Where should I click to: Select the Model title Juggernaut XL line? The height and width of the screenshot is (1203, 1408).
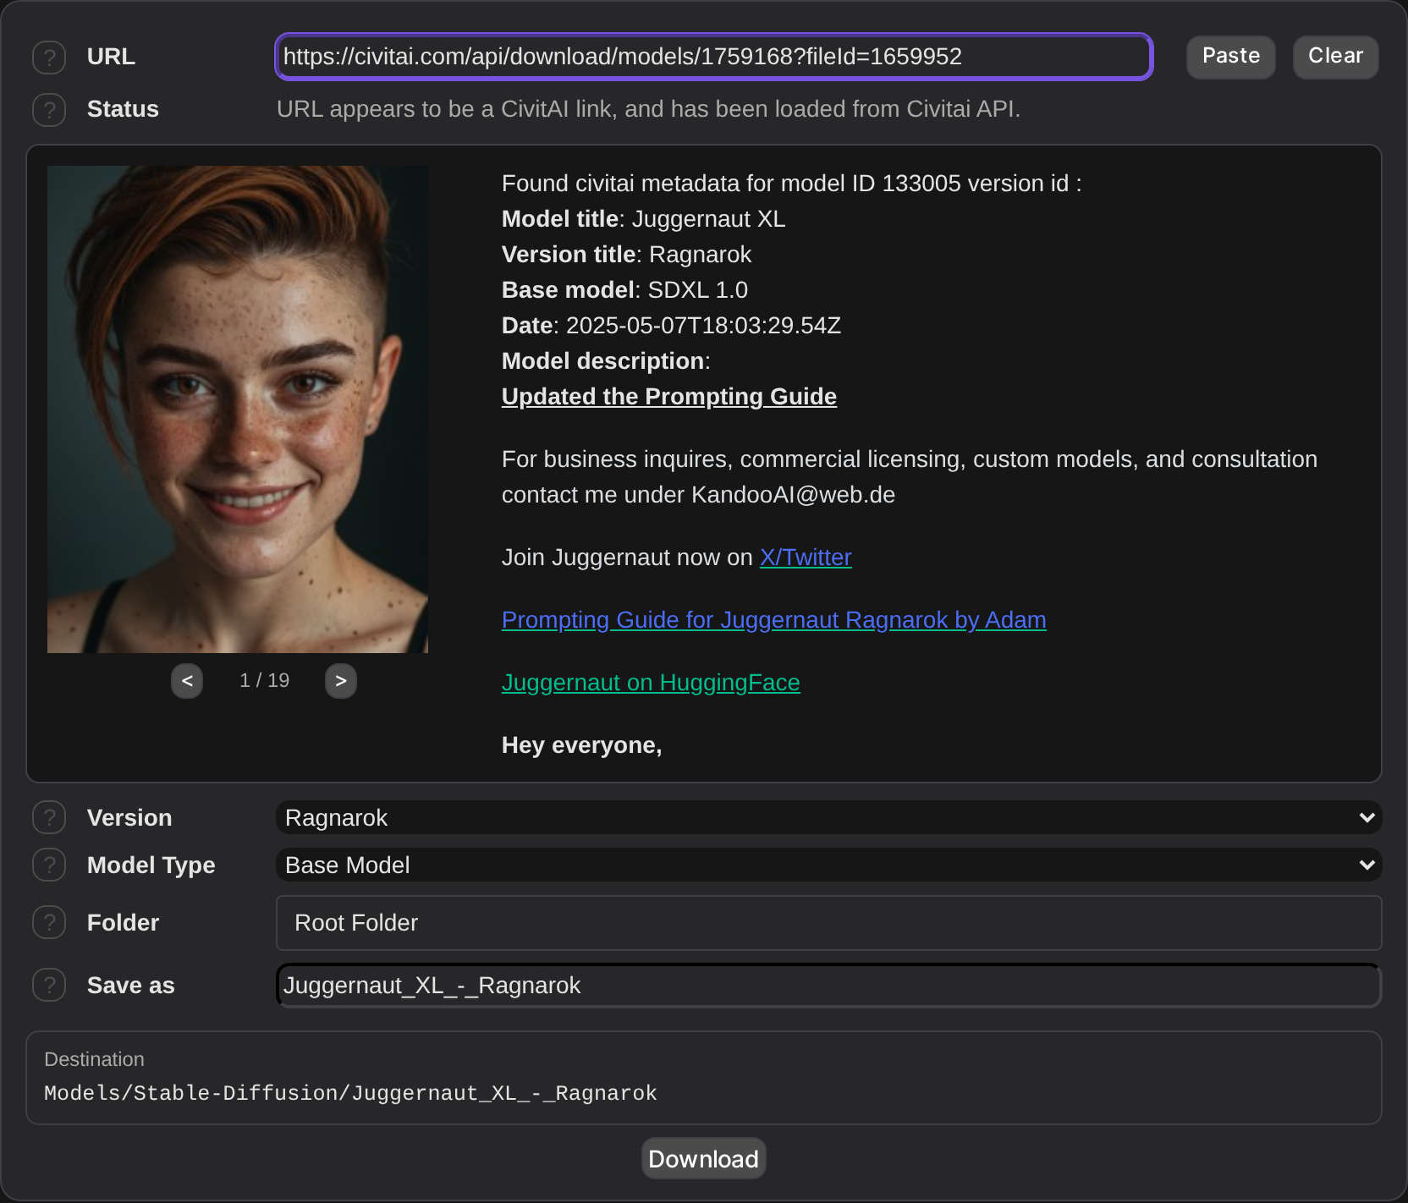point(644,219)
